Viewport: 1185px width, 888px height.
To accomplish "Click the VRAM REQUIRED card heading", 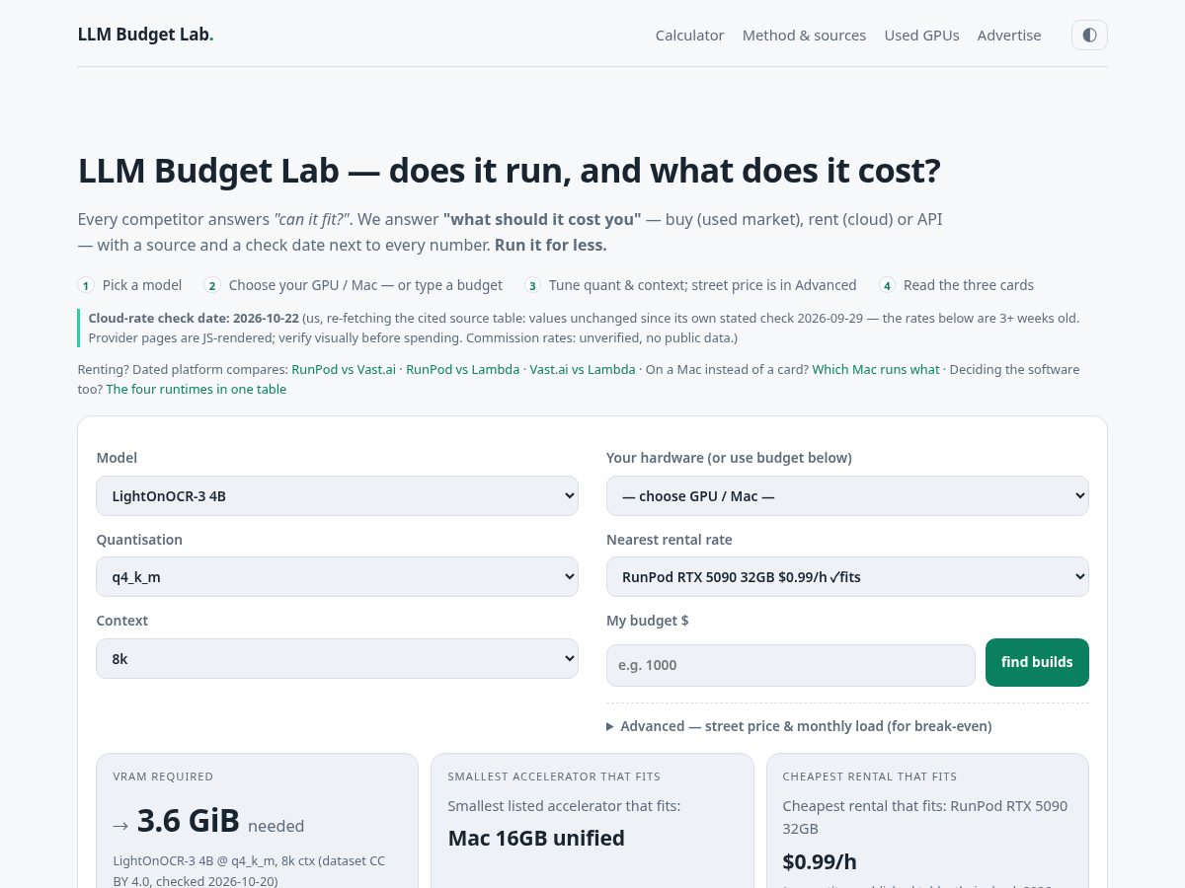I will click(163, 777).
